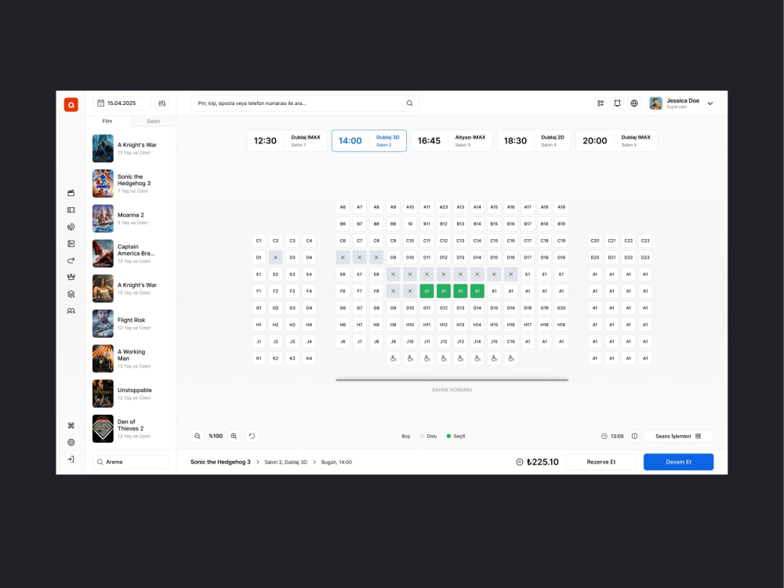This screenshot has height=588, width=784.
Task: Toggle seat A6
Action: point(343,207)
